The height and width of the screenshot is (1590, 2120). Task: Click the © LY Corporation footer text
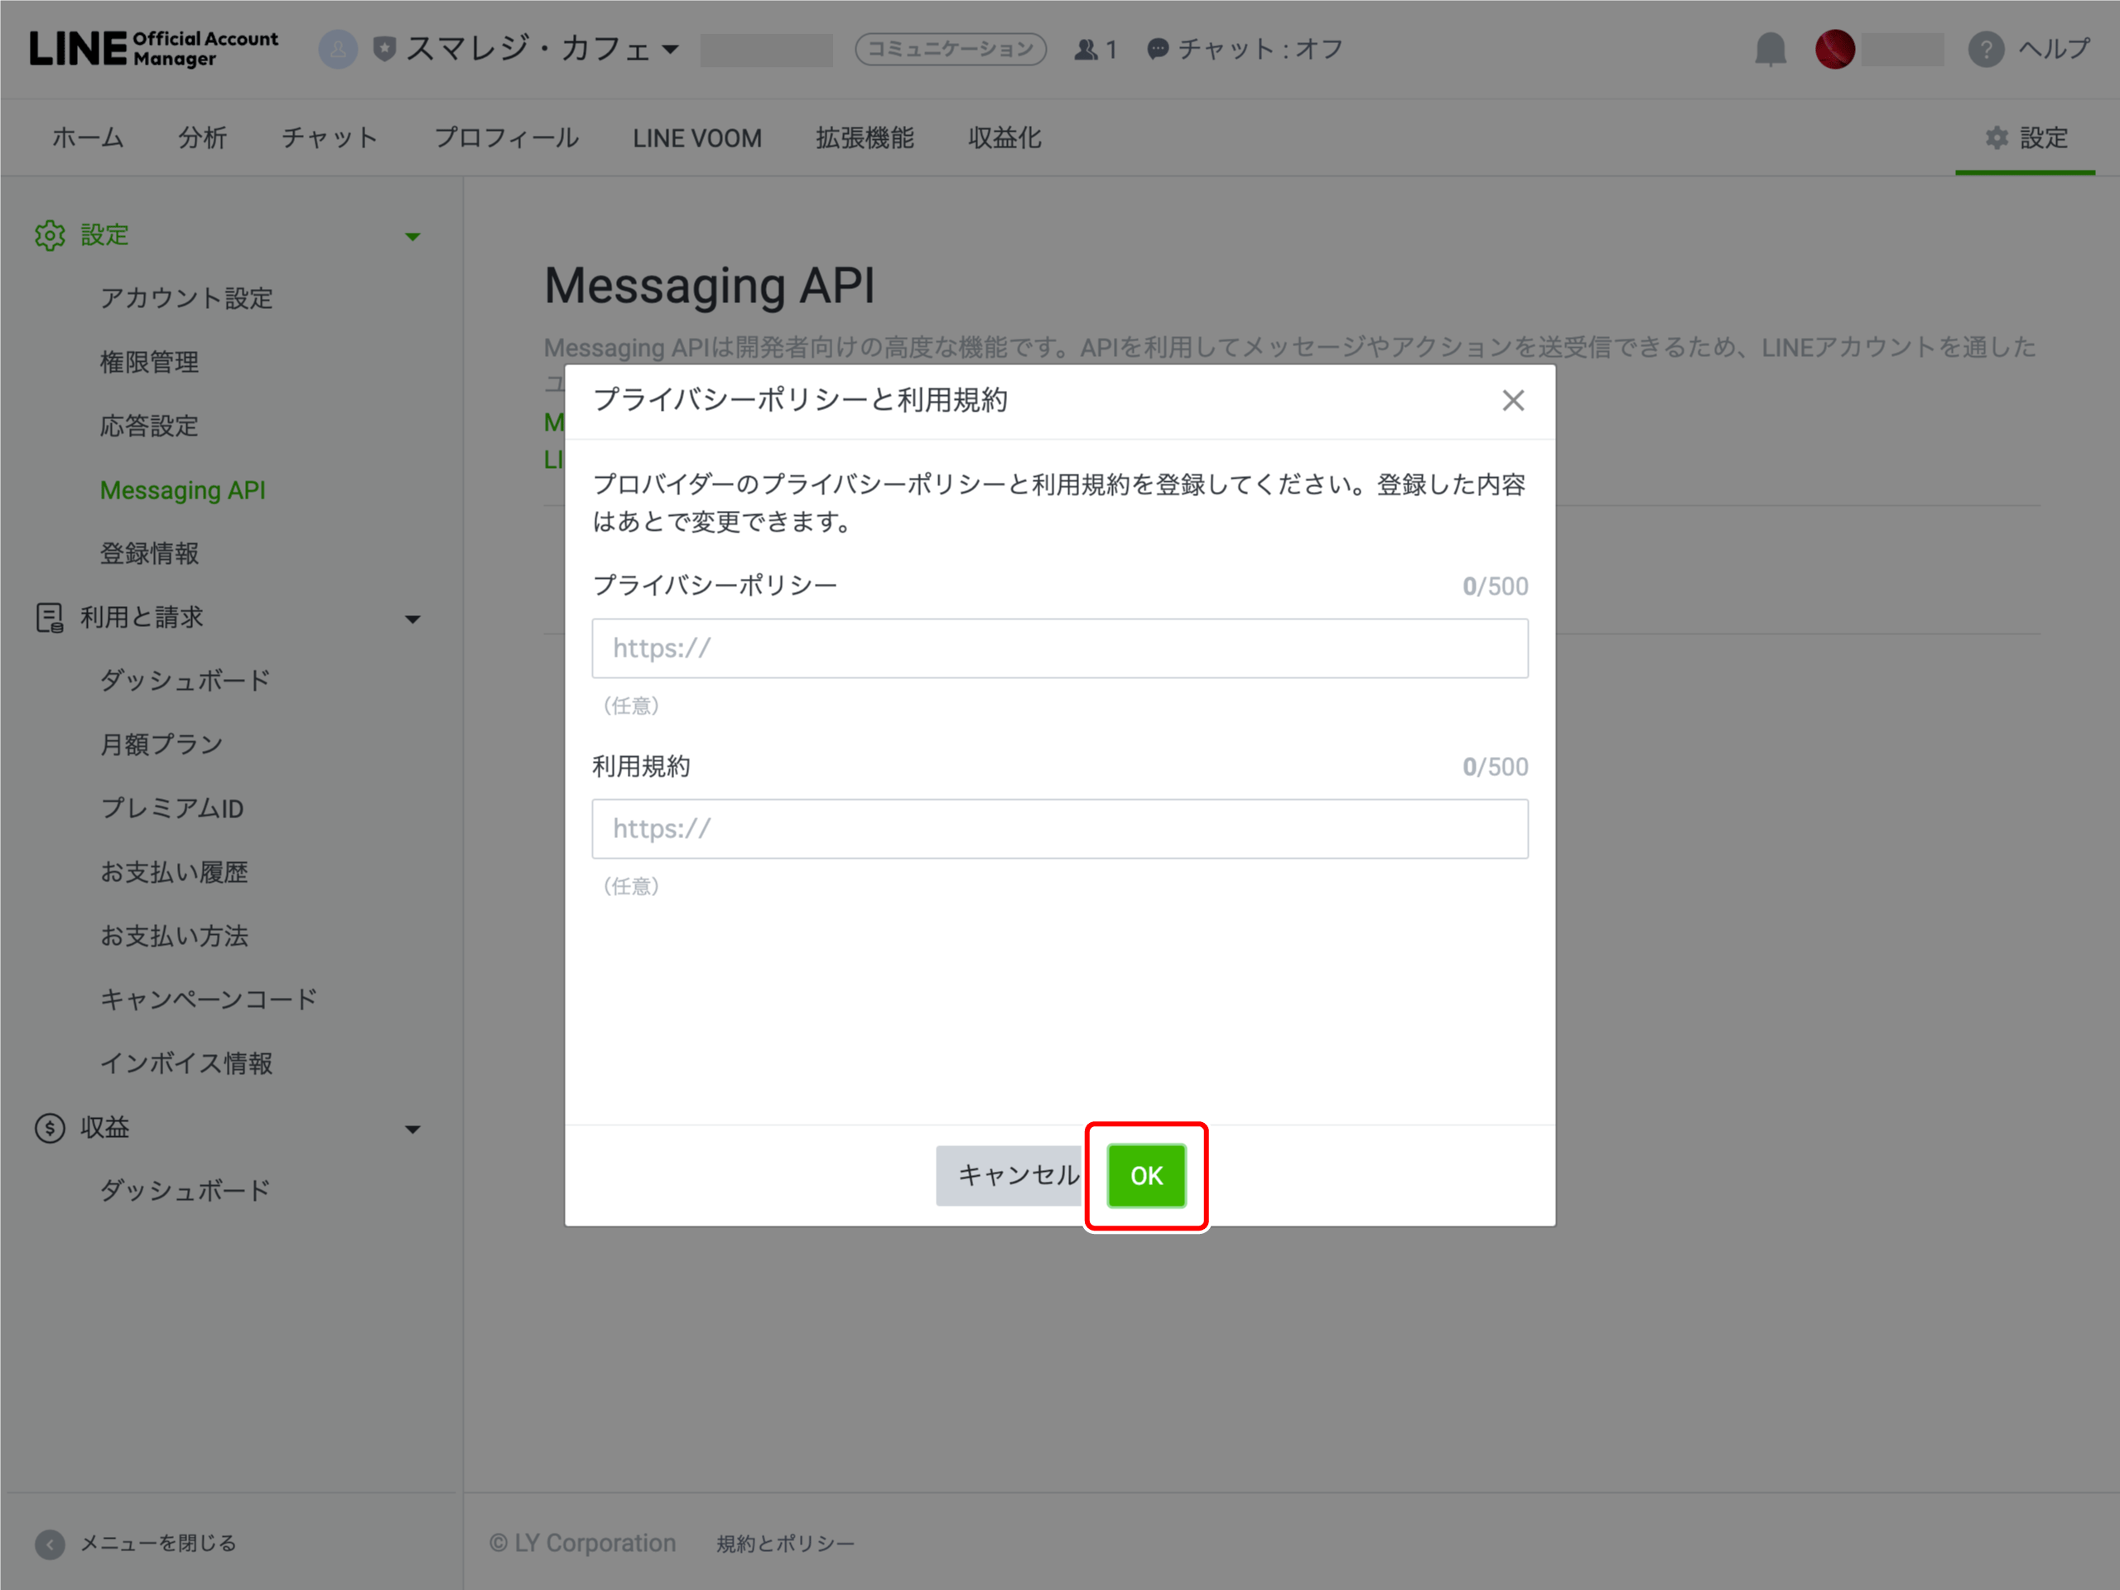coord(581,1543)
